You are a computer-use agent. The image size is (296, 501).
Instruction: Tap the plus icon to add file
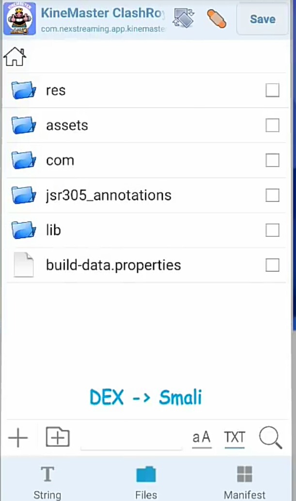(18, 438)
